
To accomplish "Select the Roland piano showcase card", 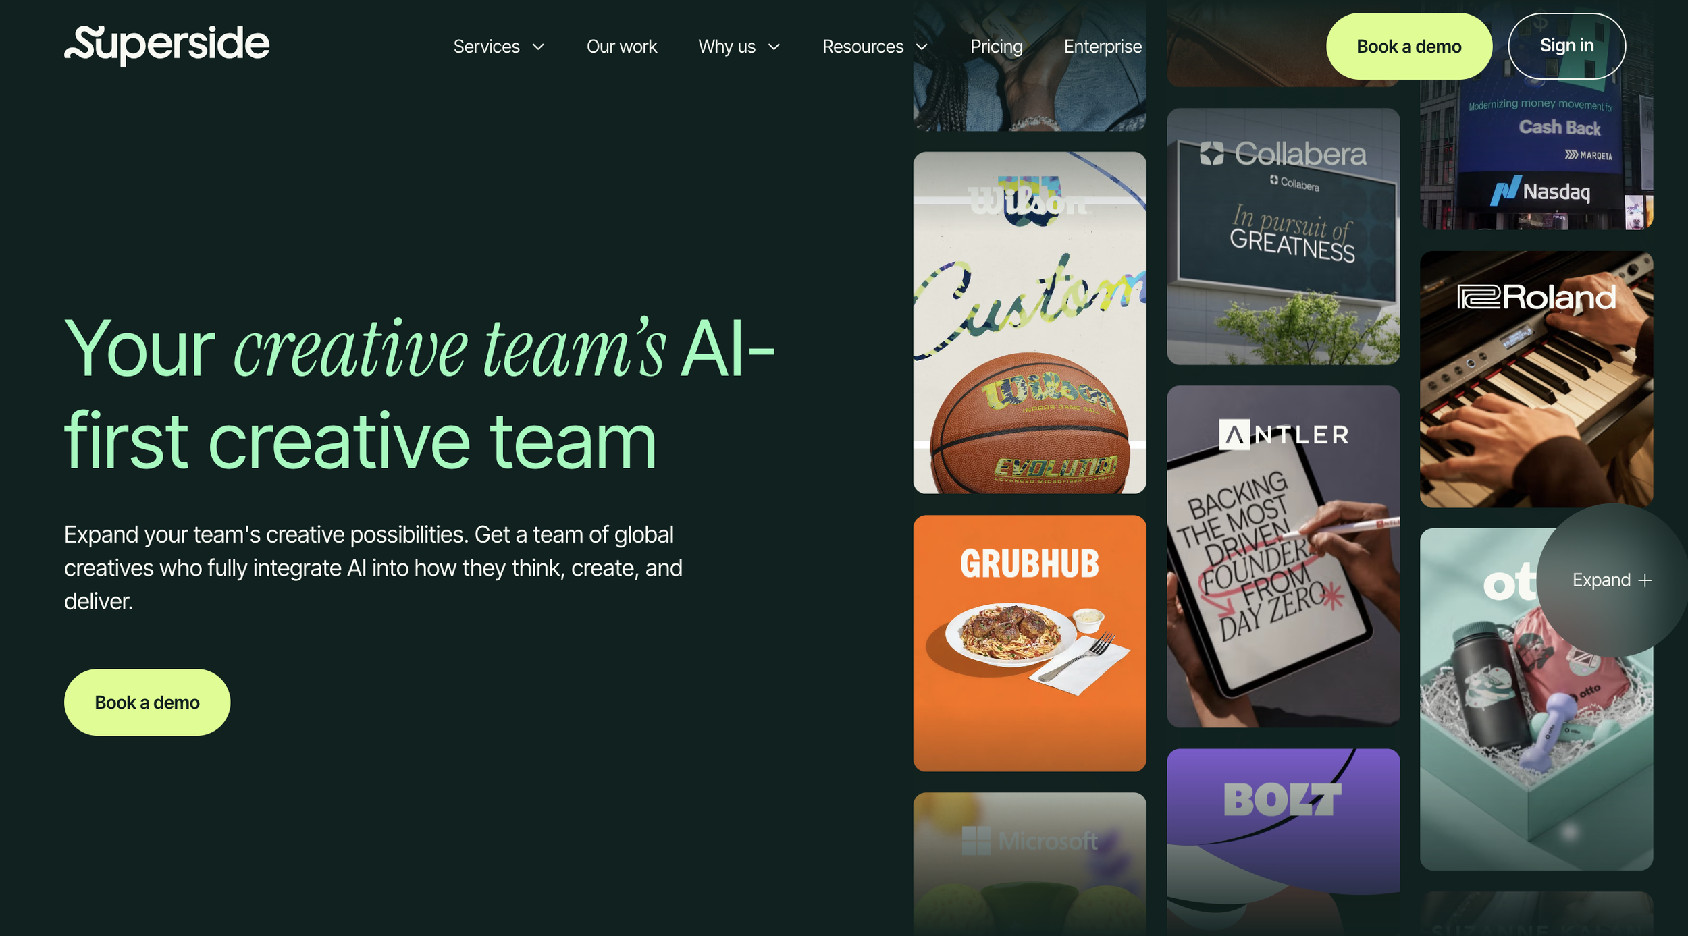I will pyautogui.click(x=1536, y=379).
